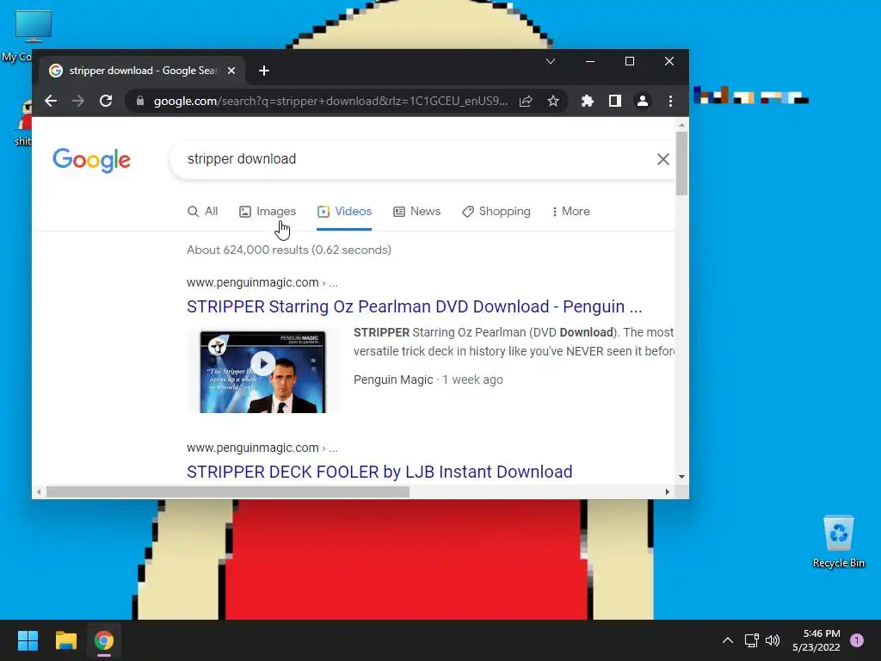Open the clock showing 5:46 PM
This screenshot has width=881, height=661.
tap(816, 640)
